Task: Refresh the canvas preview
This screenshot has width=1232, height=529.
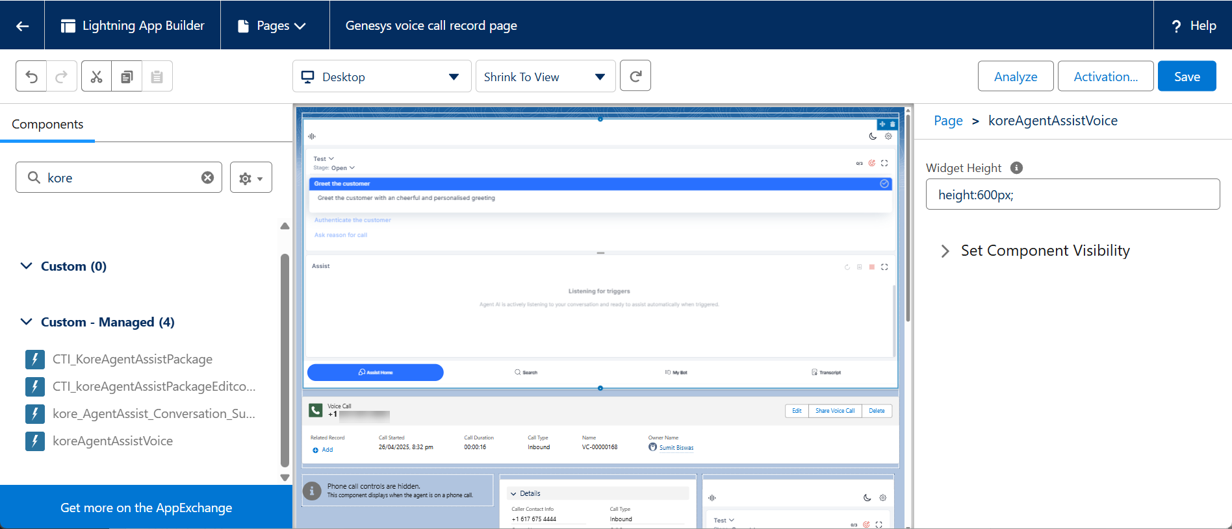Action: [635, 76]
